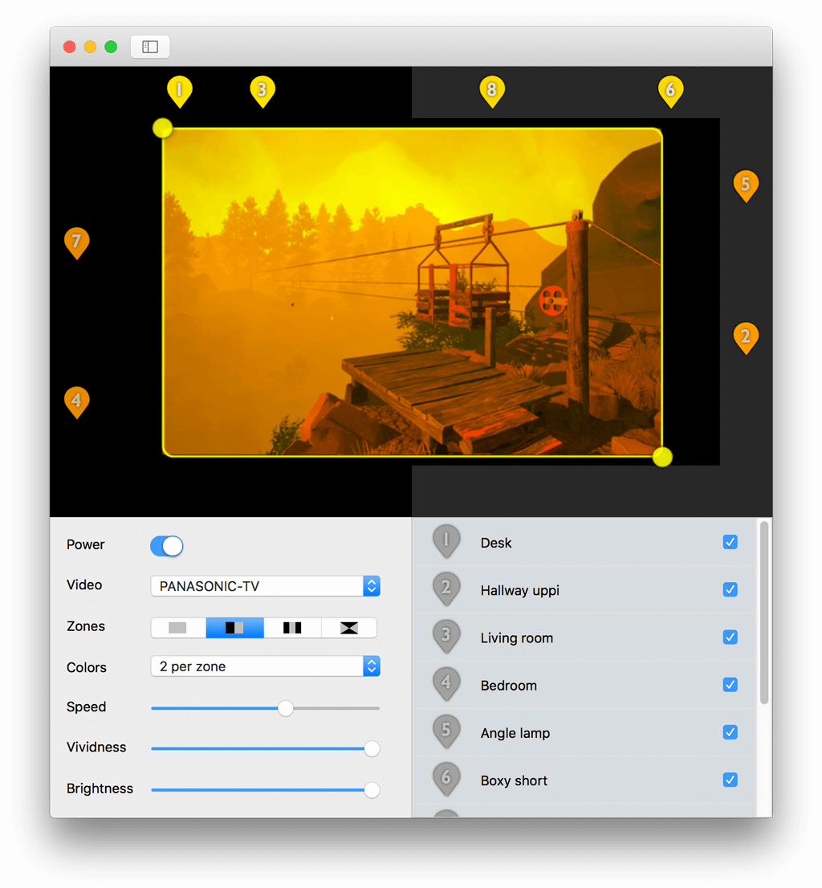Select single full-screen zone layout

click(177, 628)
